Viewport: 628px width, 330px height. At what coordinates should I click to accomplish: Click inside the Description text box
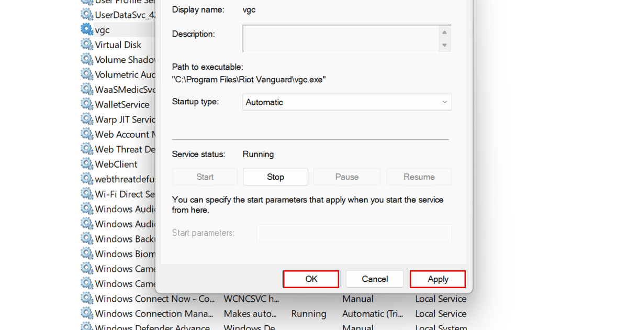click(x=340, y=39)
